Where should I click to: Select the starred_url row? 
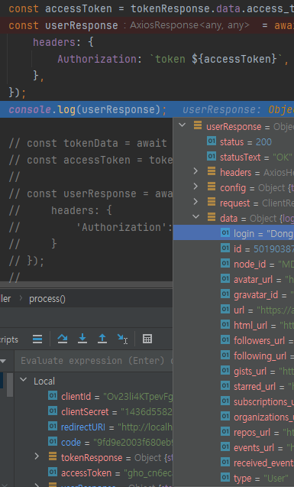click(234, 386)
